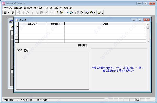
Task: Click the table grid scrollbar down arrow
Action: 148,41
